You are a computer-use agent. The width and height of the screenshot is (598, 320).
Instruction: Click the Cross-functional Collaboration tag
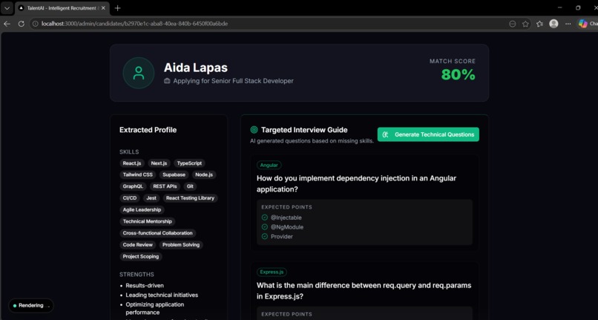(157, 233)
